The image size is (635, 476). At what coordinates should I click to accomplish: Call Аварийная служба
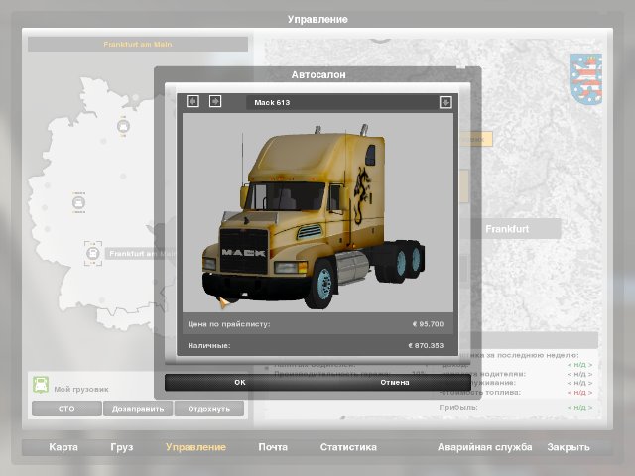(x=484, y=447)
